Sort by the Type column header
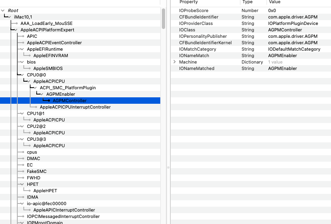The image size is (331, 224). click(x=247, y=2)
